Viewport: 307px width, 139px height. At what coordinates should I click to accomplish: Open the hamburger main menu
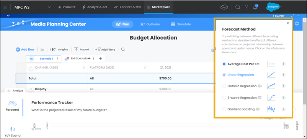pos(5,7)
